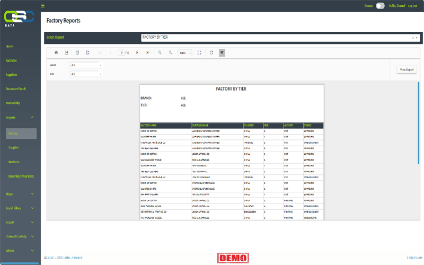Viewport: 424px width, 265px height.
Task: Click the OSC Data logo
Action: pos(19,18)
